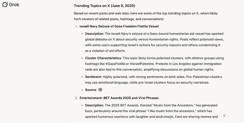Screen dimensions: 244x123
Task: Click the "Music from the Ancestors" theme text
Action: pyautogui.click(x=149, y=105)
